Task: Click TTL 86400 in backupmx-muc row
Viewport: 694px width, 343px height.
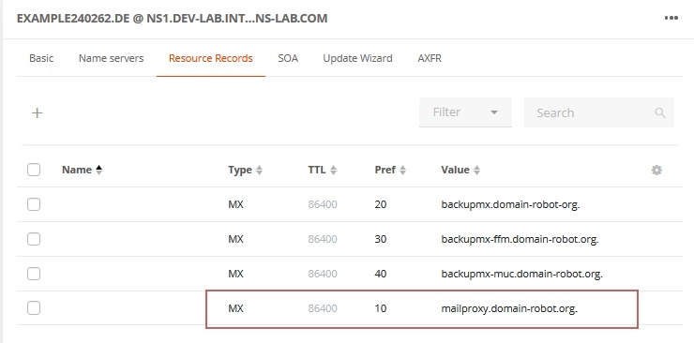Action: tap(323, 274)
